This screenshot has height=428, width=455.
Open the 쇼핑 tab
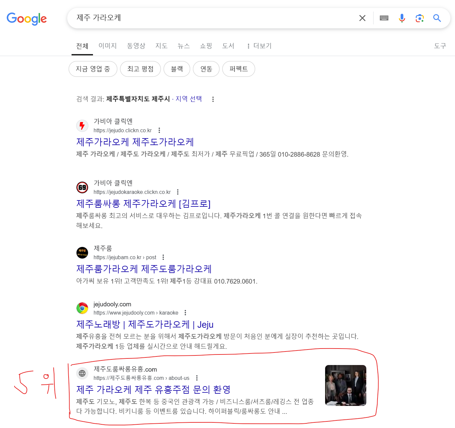point(206,46)
